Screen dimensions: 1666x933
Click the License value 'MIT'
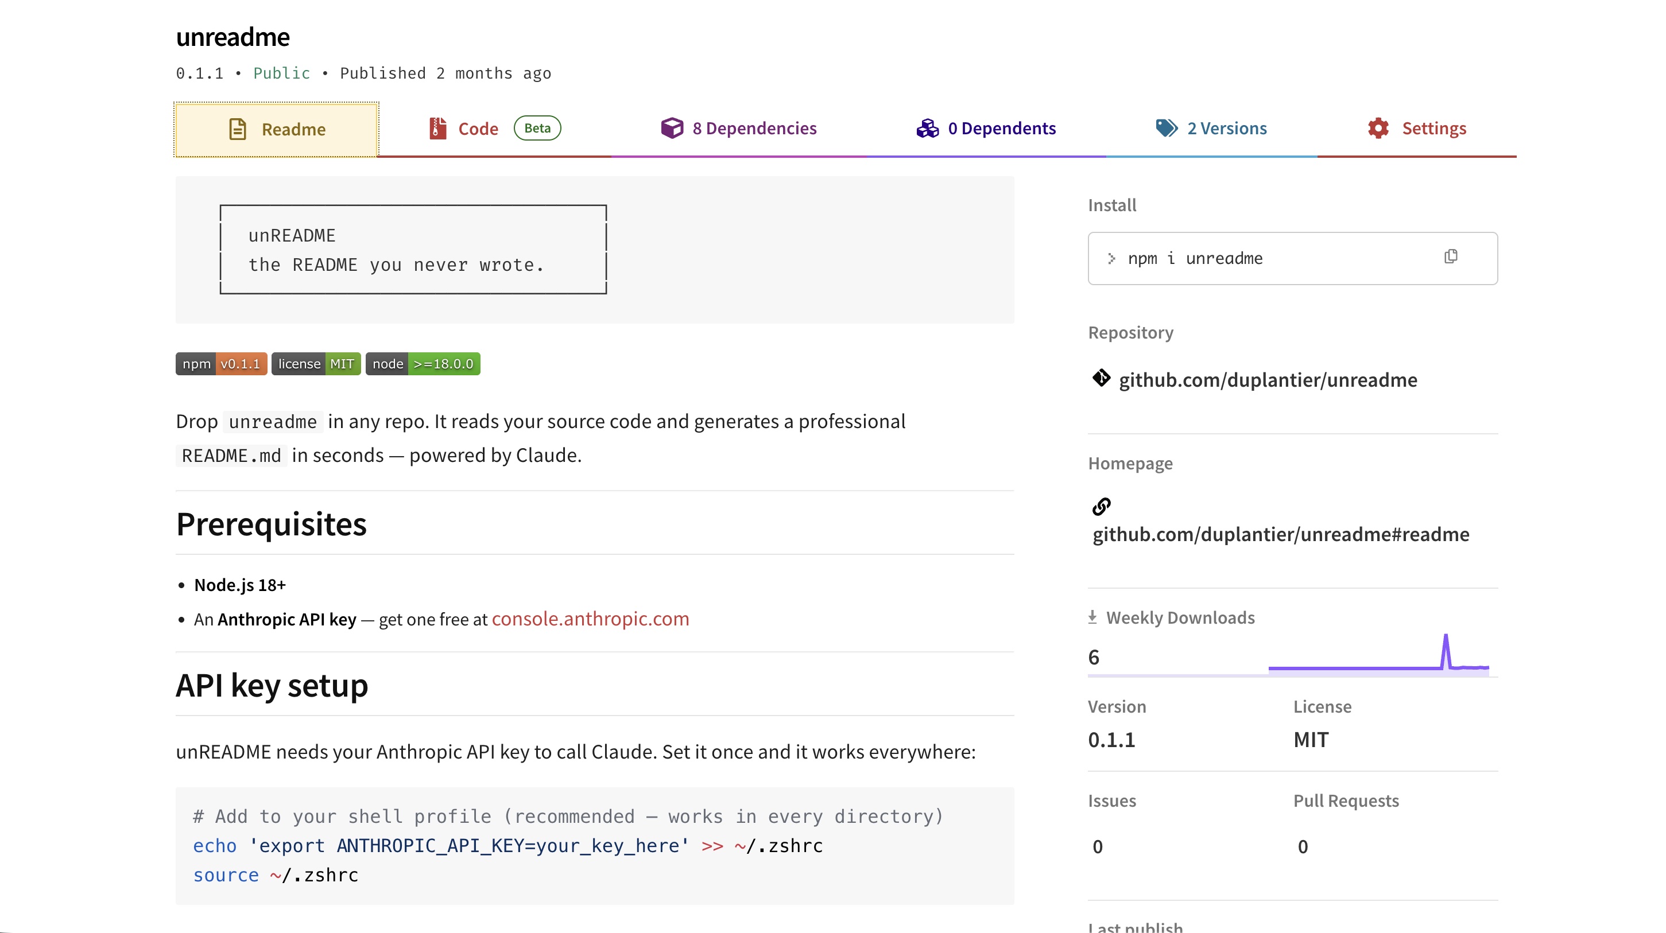click(1311, 740)
